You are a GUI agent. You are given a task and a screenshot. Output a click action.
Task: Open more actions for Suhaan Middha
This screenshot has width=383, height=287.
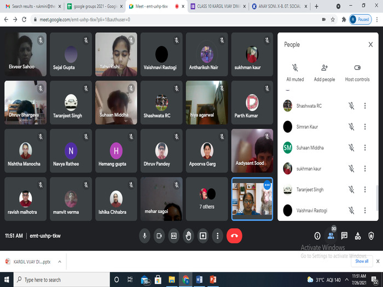coord(365,148)
